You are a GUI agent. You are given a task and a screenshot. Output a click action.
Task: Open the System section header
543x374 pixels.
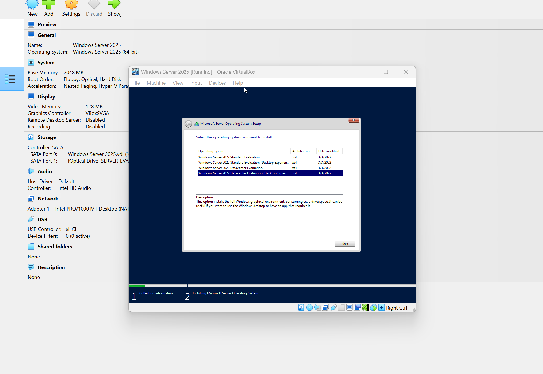pos(46,63)
